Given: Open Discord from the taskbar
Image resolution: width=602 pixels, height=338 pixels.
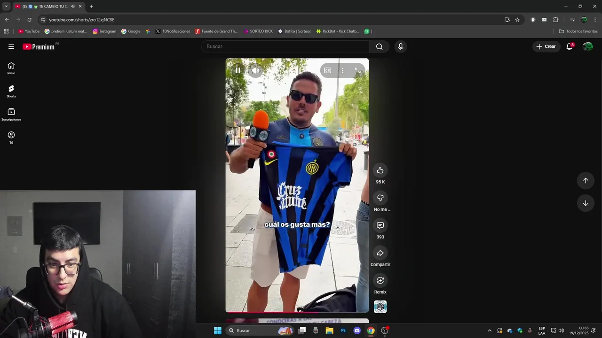Looking at the screenshot, I should (357, 330).
